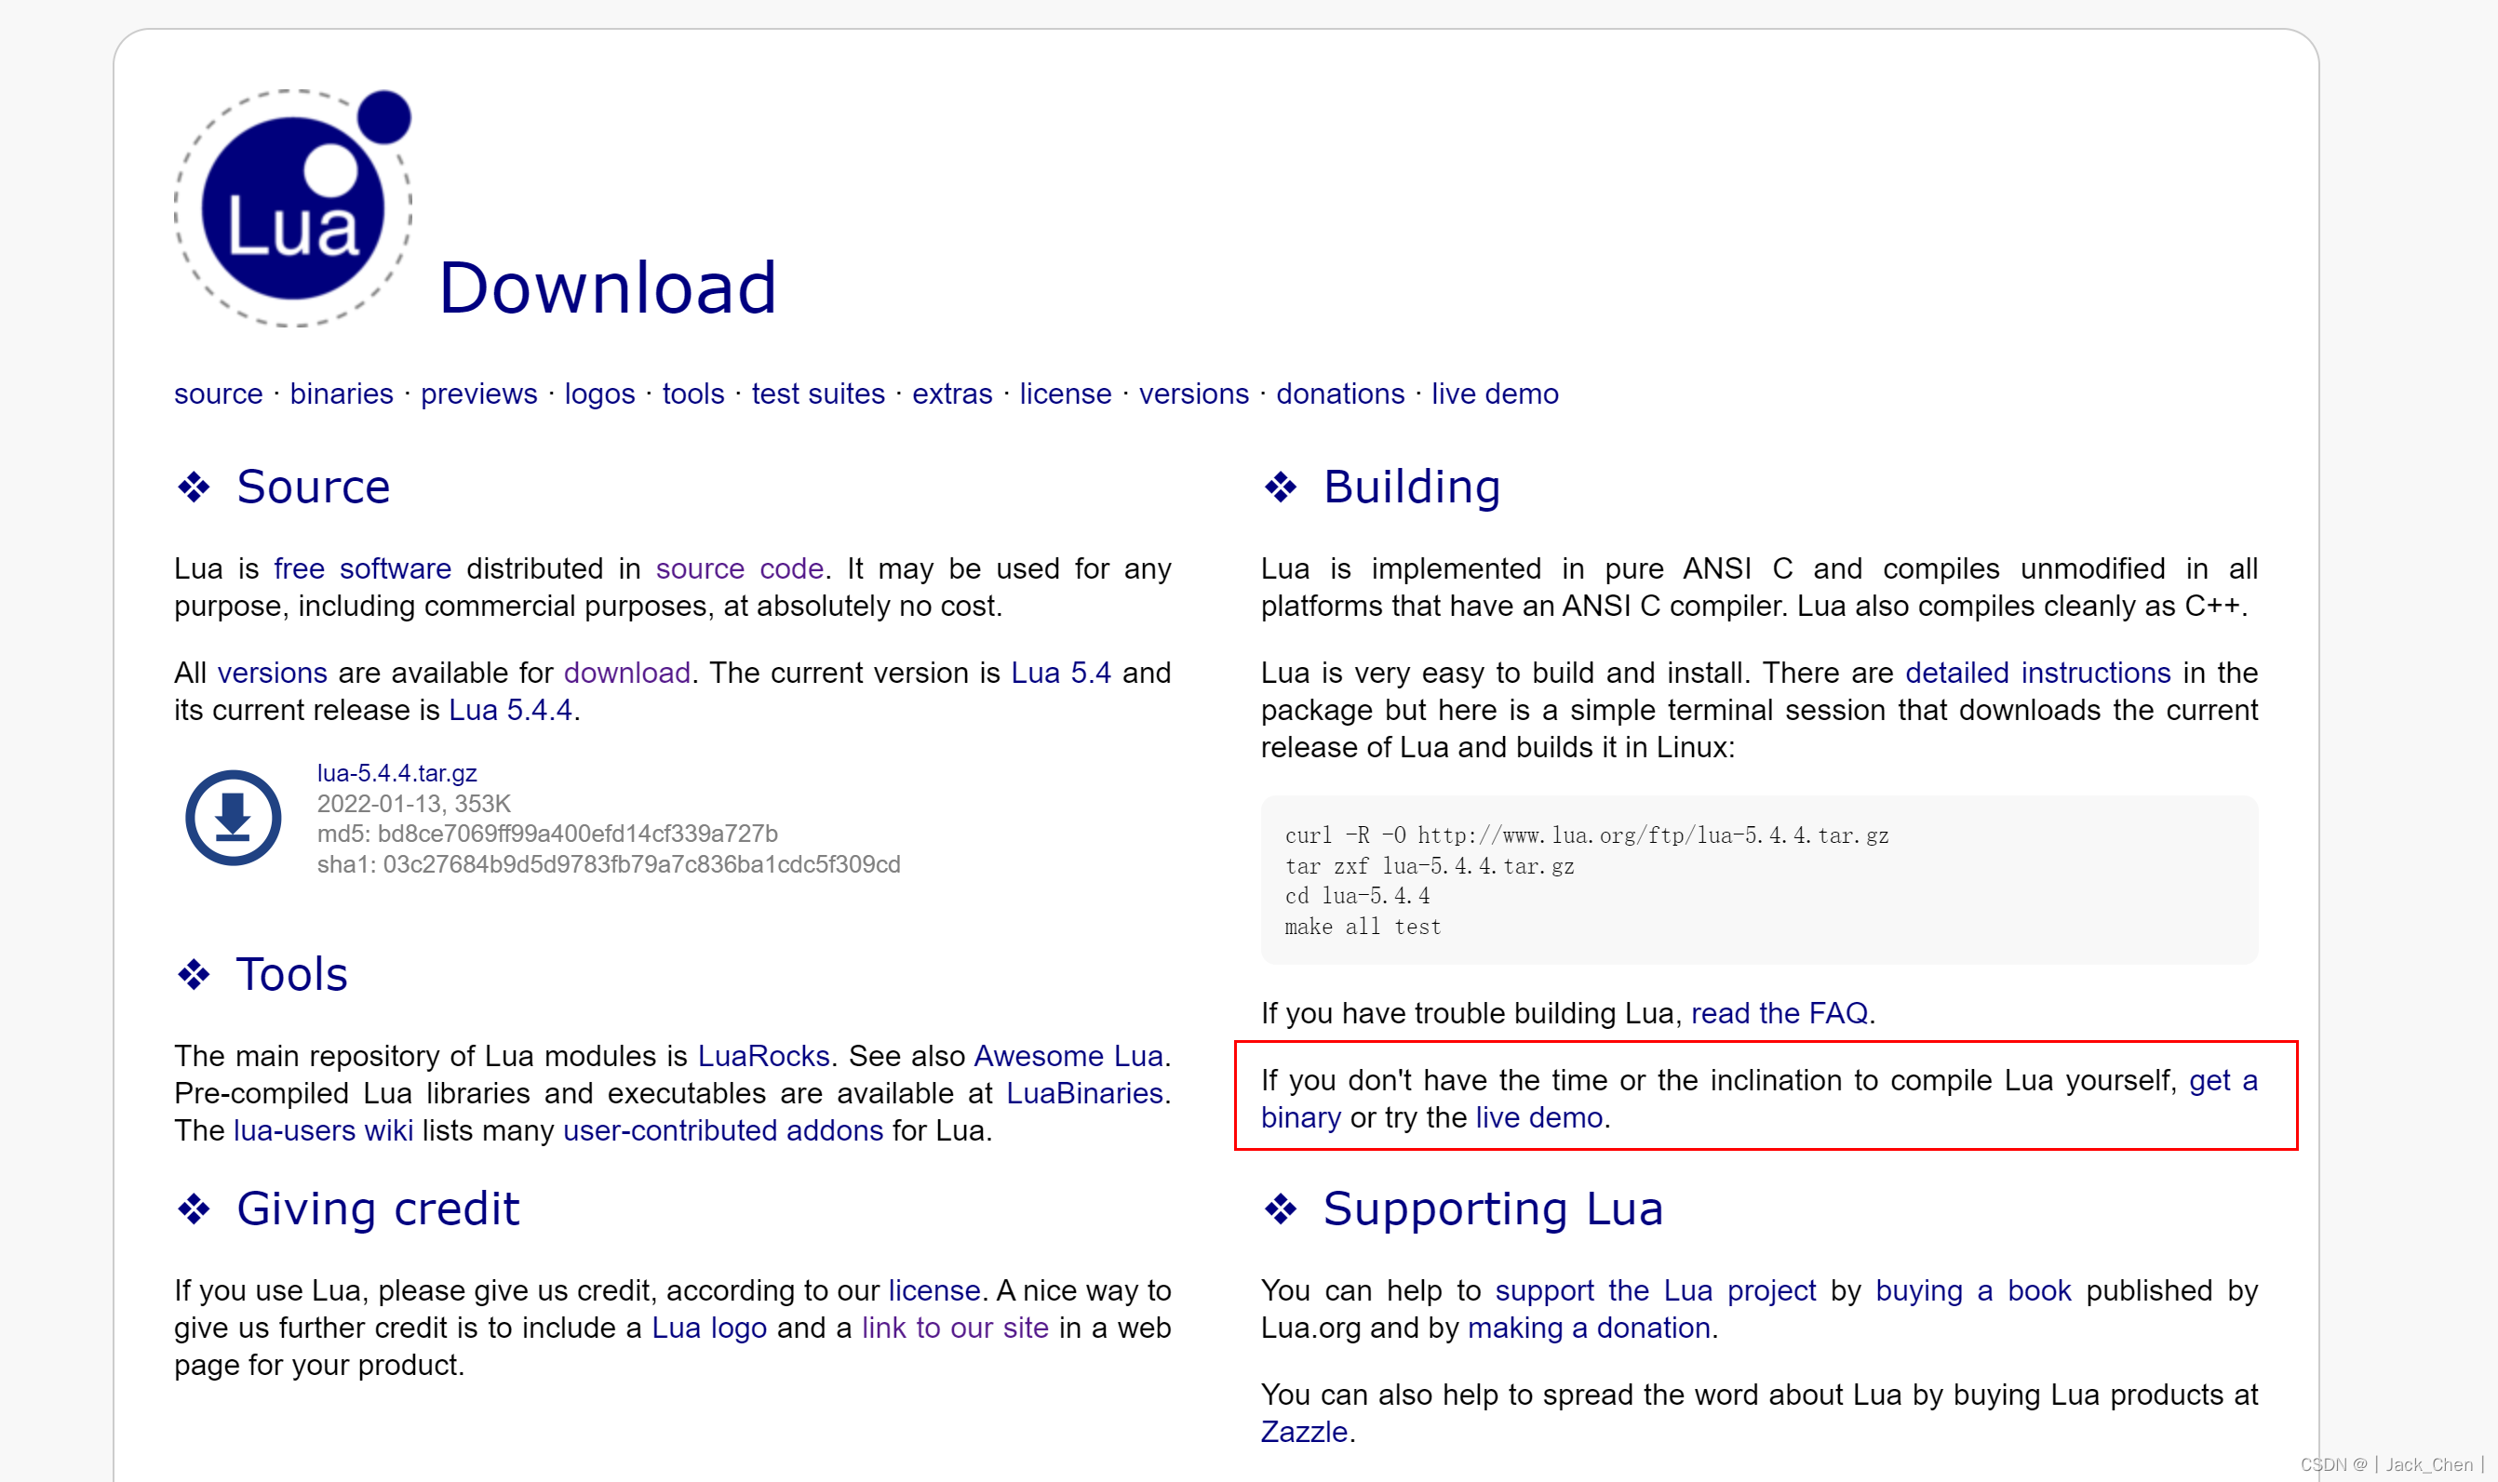Click the md5 checksum text
Image resolution: width=2498 pixels, height=1482 pixels.
click(547, 833)
